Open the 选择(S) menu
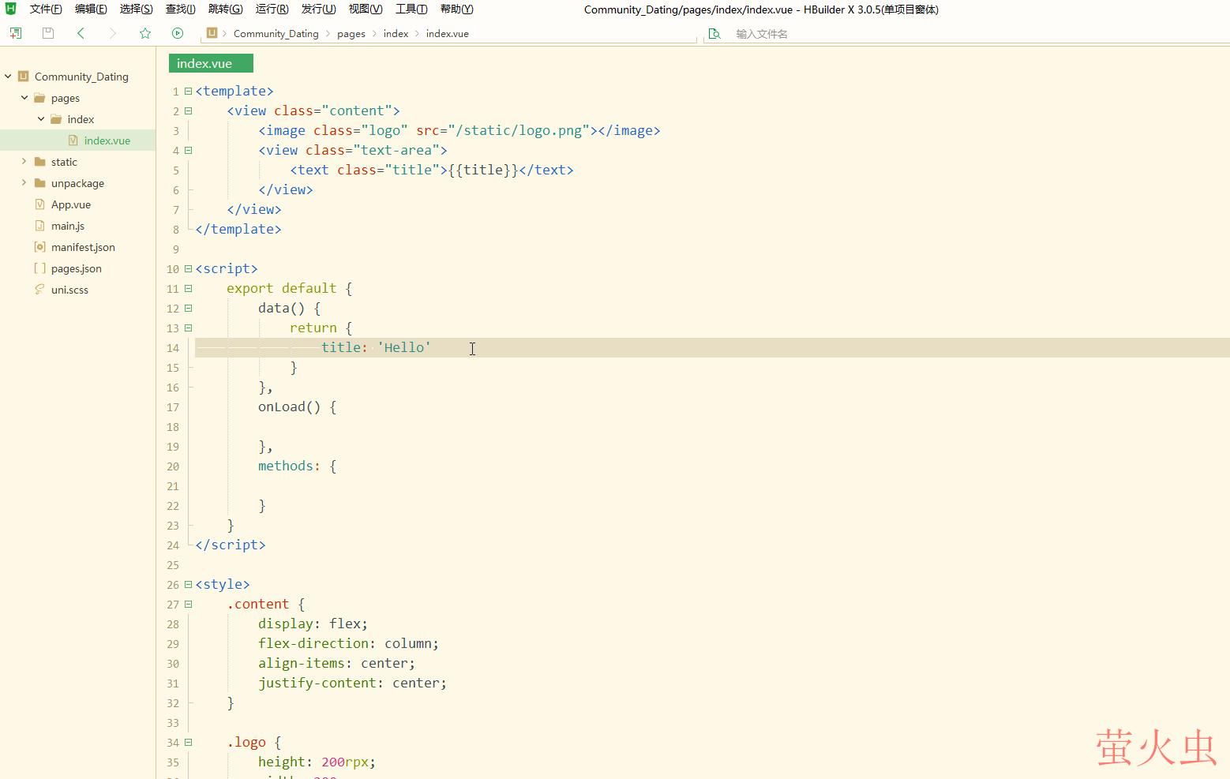The image size is (1230, 779). (x=137, y=9)
